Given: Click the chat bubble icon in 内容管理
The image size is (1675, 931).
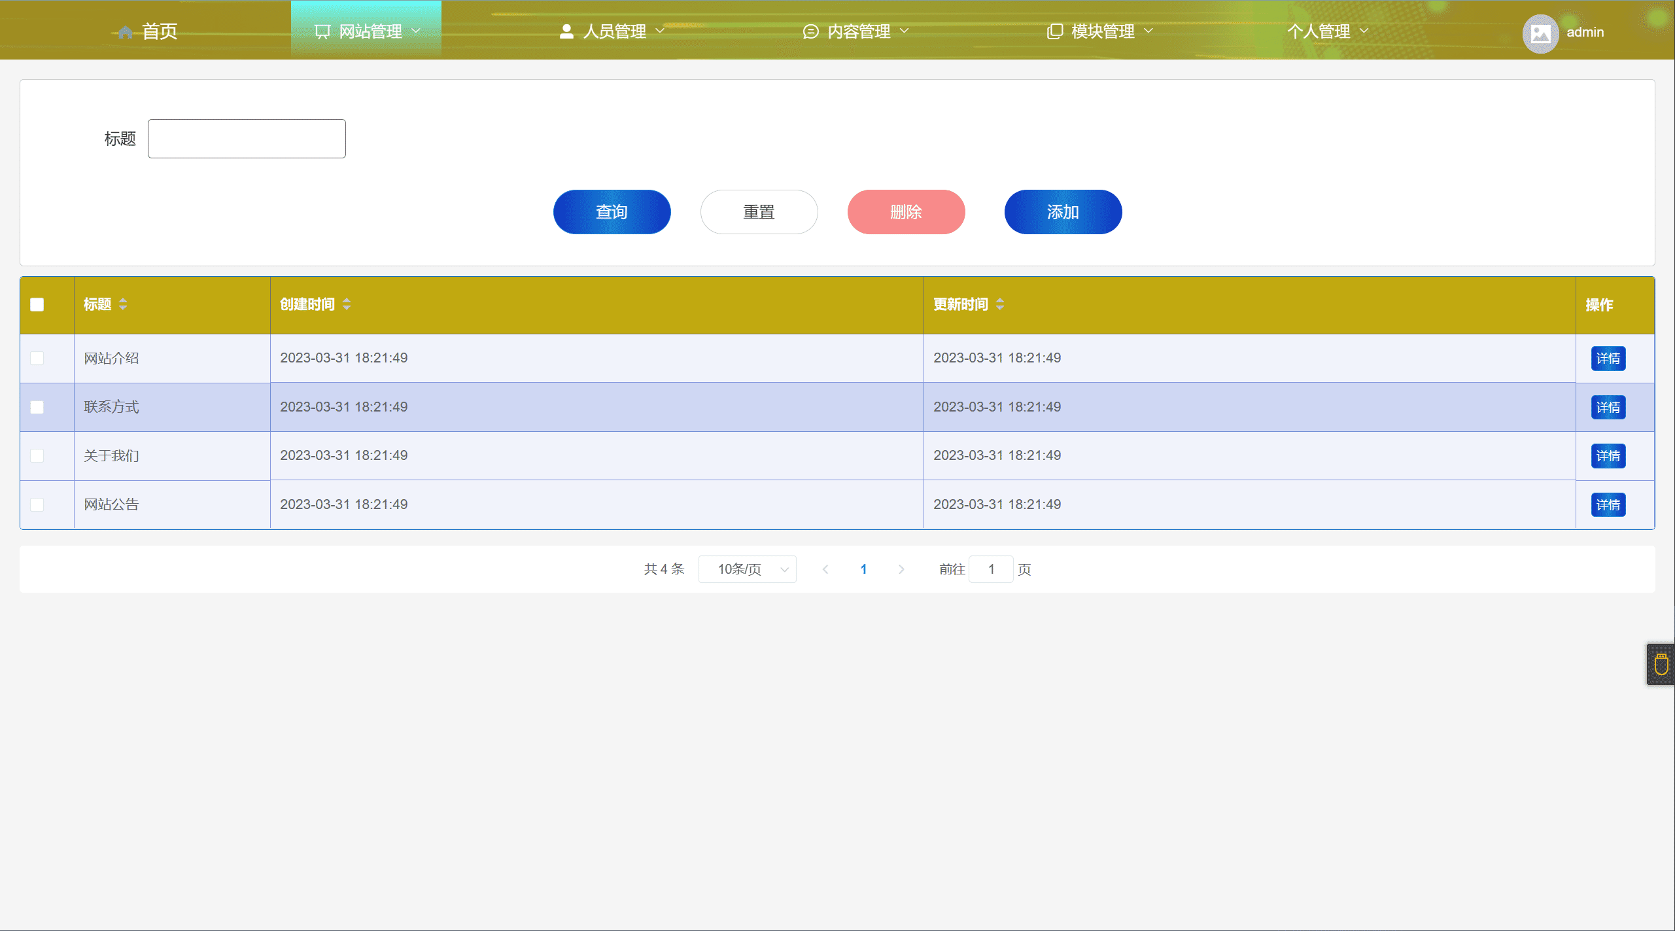Looking at the screenshot, I should pyautogui.click(x=810, y=31).
